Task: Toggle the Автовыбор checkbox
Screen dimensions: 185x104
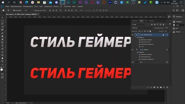Action: click(x=14, y=10)
